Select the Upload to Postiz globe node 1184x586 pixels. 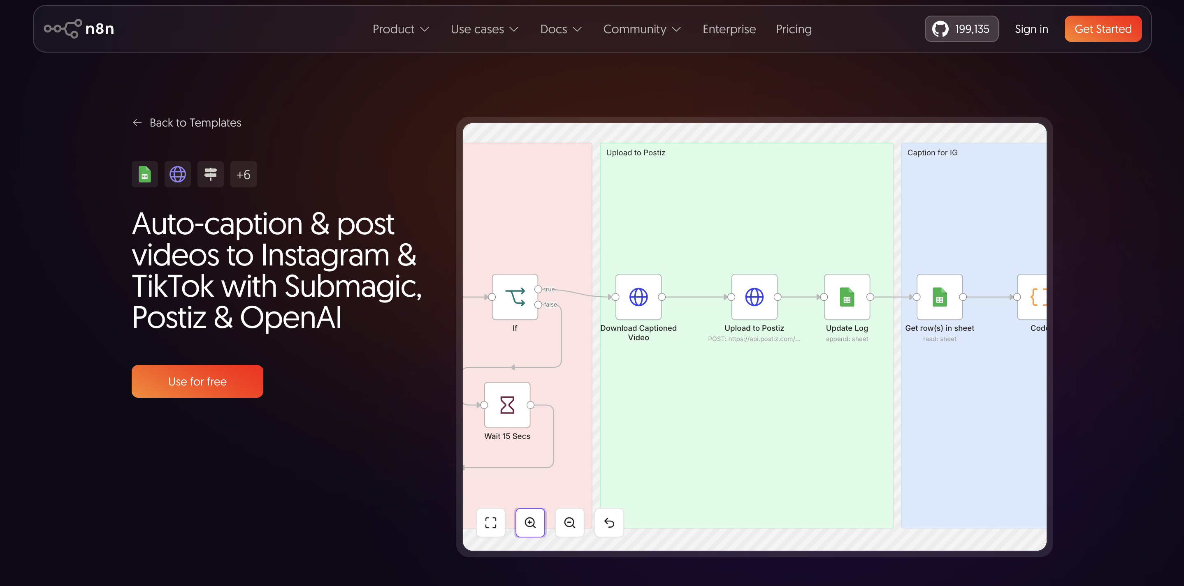tap(754, 297)
